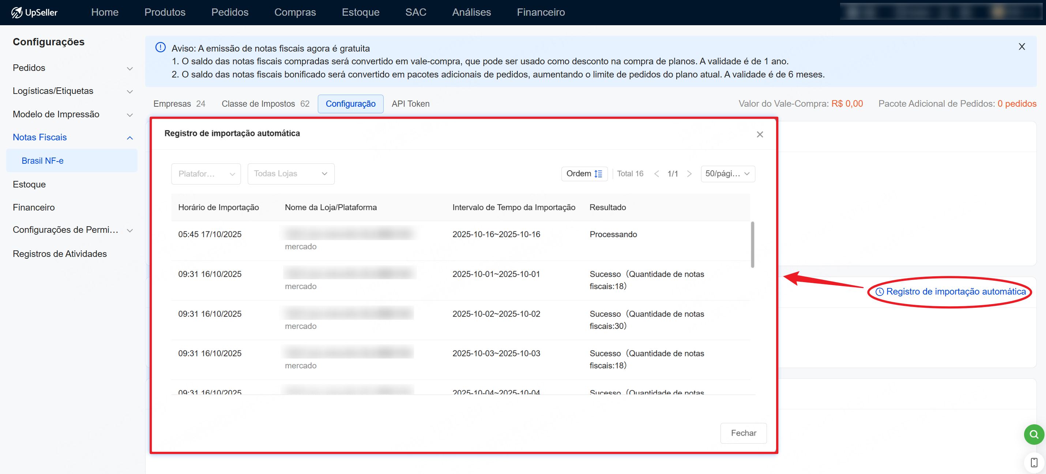Viewport: 1046px width, 474px height.
Task: Open the Todas Lojas store dropdown
Action: (291, 174)
